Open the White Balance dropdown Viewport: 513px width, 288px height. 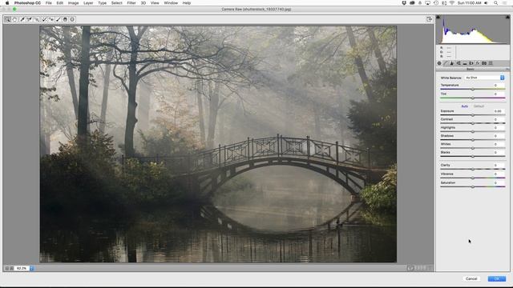pyautogui.click(x=484, y=78)
